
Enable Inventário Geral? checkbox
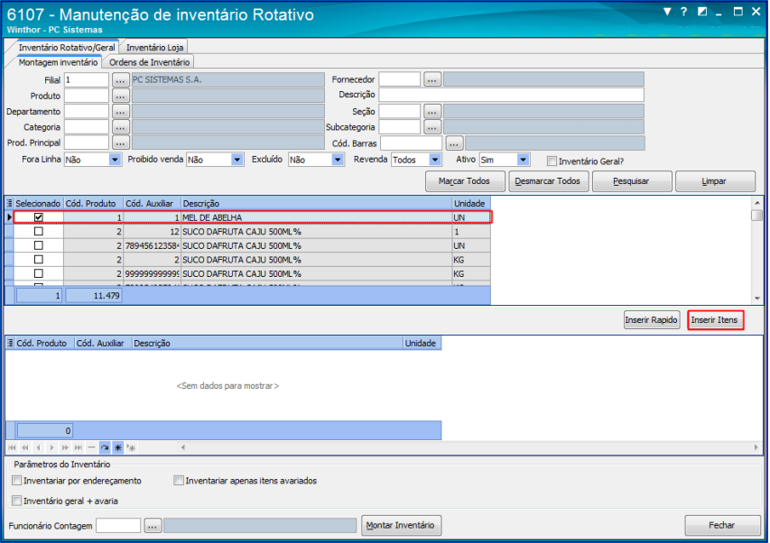point(552,161)
